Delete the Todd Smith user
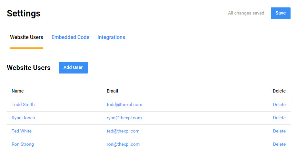 279,105
